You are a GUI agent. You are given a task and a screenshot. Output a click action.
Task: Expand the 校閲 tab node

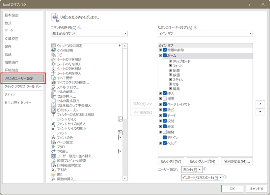[160, 121]
